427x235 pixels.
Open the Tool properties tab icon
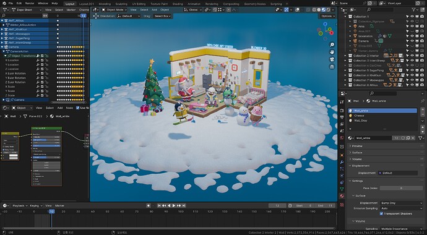[342, 101]
